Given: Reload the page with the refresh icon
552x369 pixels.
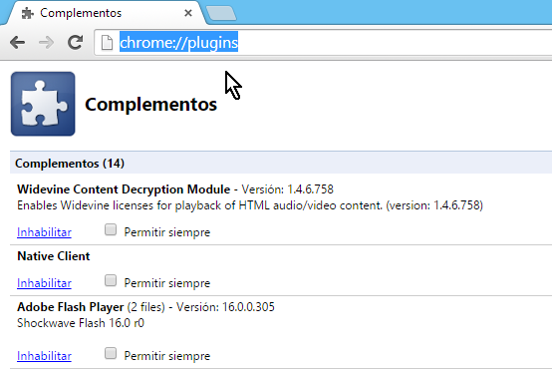Looking at the screenshot, I should click(76, 42).
